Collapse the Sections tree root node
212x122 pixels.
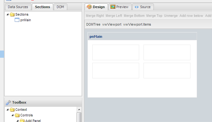coord(8,14)
